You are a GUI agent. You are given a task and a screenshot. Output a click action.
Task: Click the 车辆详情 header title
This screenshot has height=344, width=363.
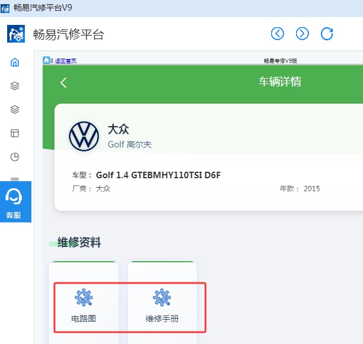click(280, 82)
